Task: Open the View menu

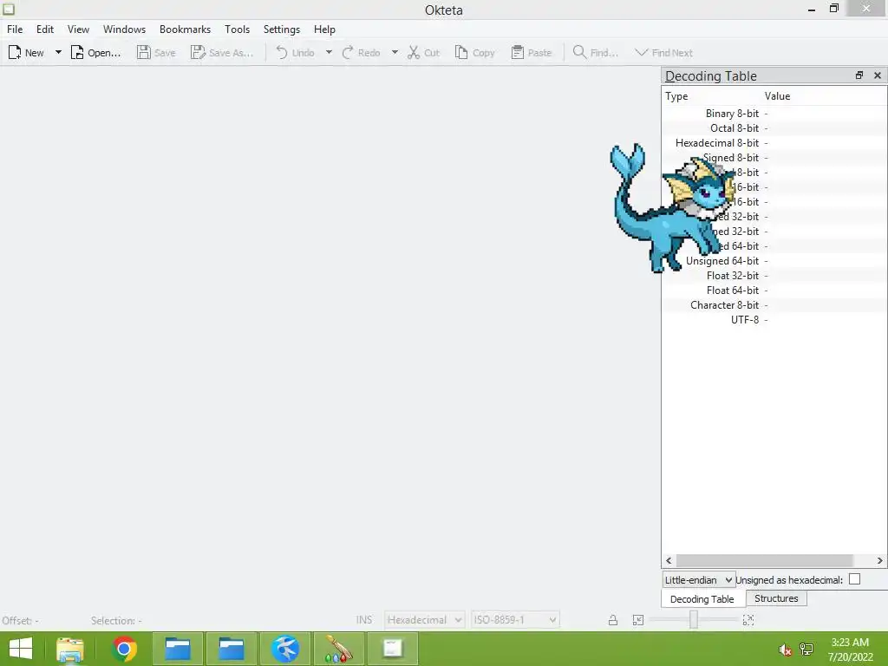Action: pyautogui.click(x=78, y=29)
